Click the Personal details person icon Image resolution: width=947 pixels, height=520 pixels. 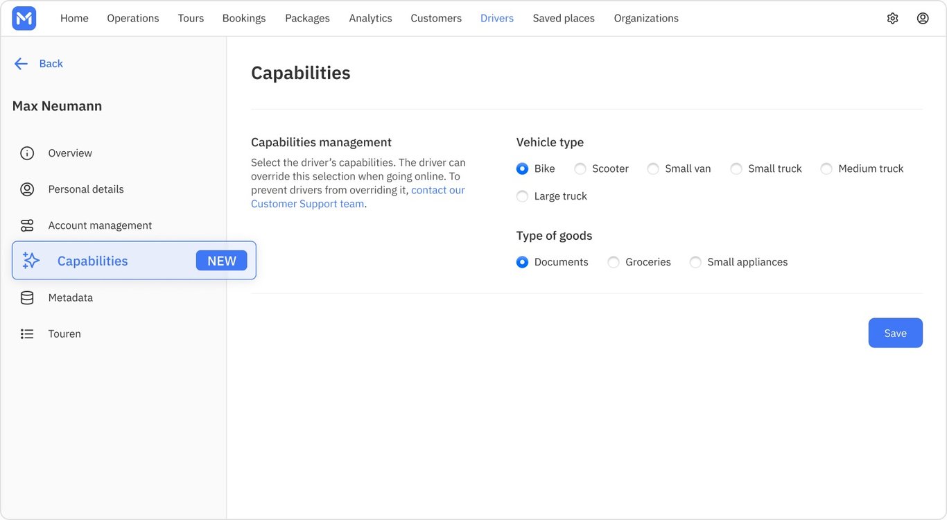(x=27, y=189)
